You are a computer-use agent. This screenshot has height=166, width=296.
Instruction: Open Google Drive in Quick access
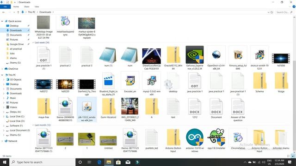tap(17, 44)
